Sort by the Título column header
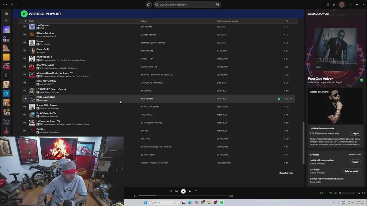 point(31,21)
